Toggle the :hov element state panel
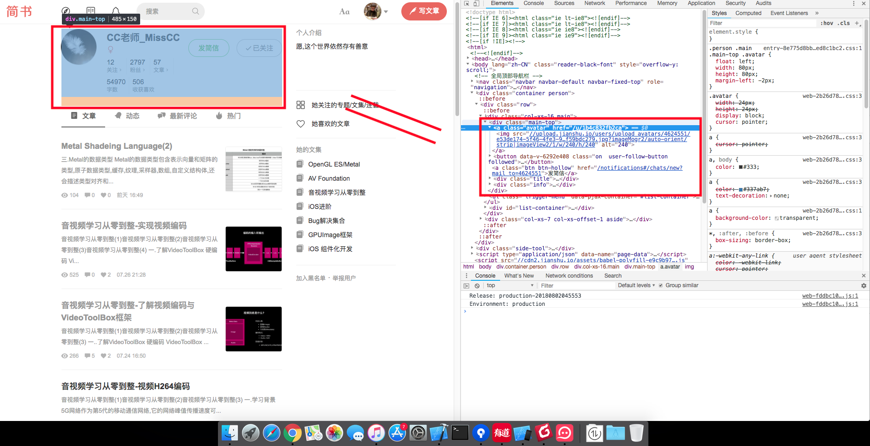 click(x=827, y=23)
